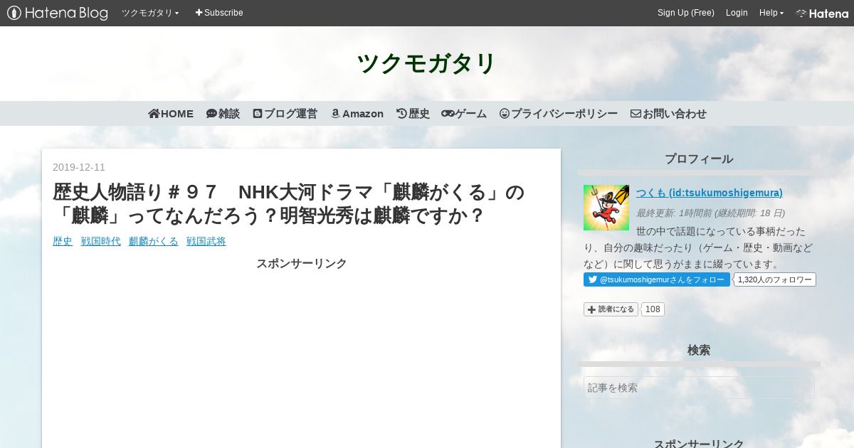Click the house icon beside HOME
854x448 pixels.
pos(154,114)
